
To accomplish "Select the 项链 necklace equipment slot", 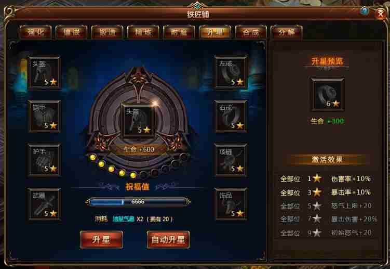I will 231,160.
